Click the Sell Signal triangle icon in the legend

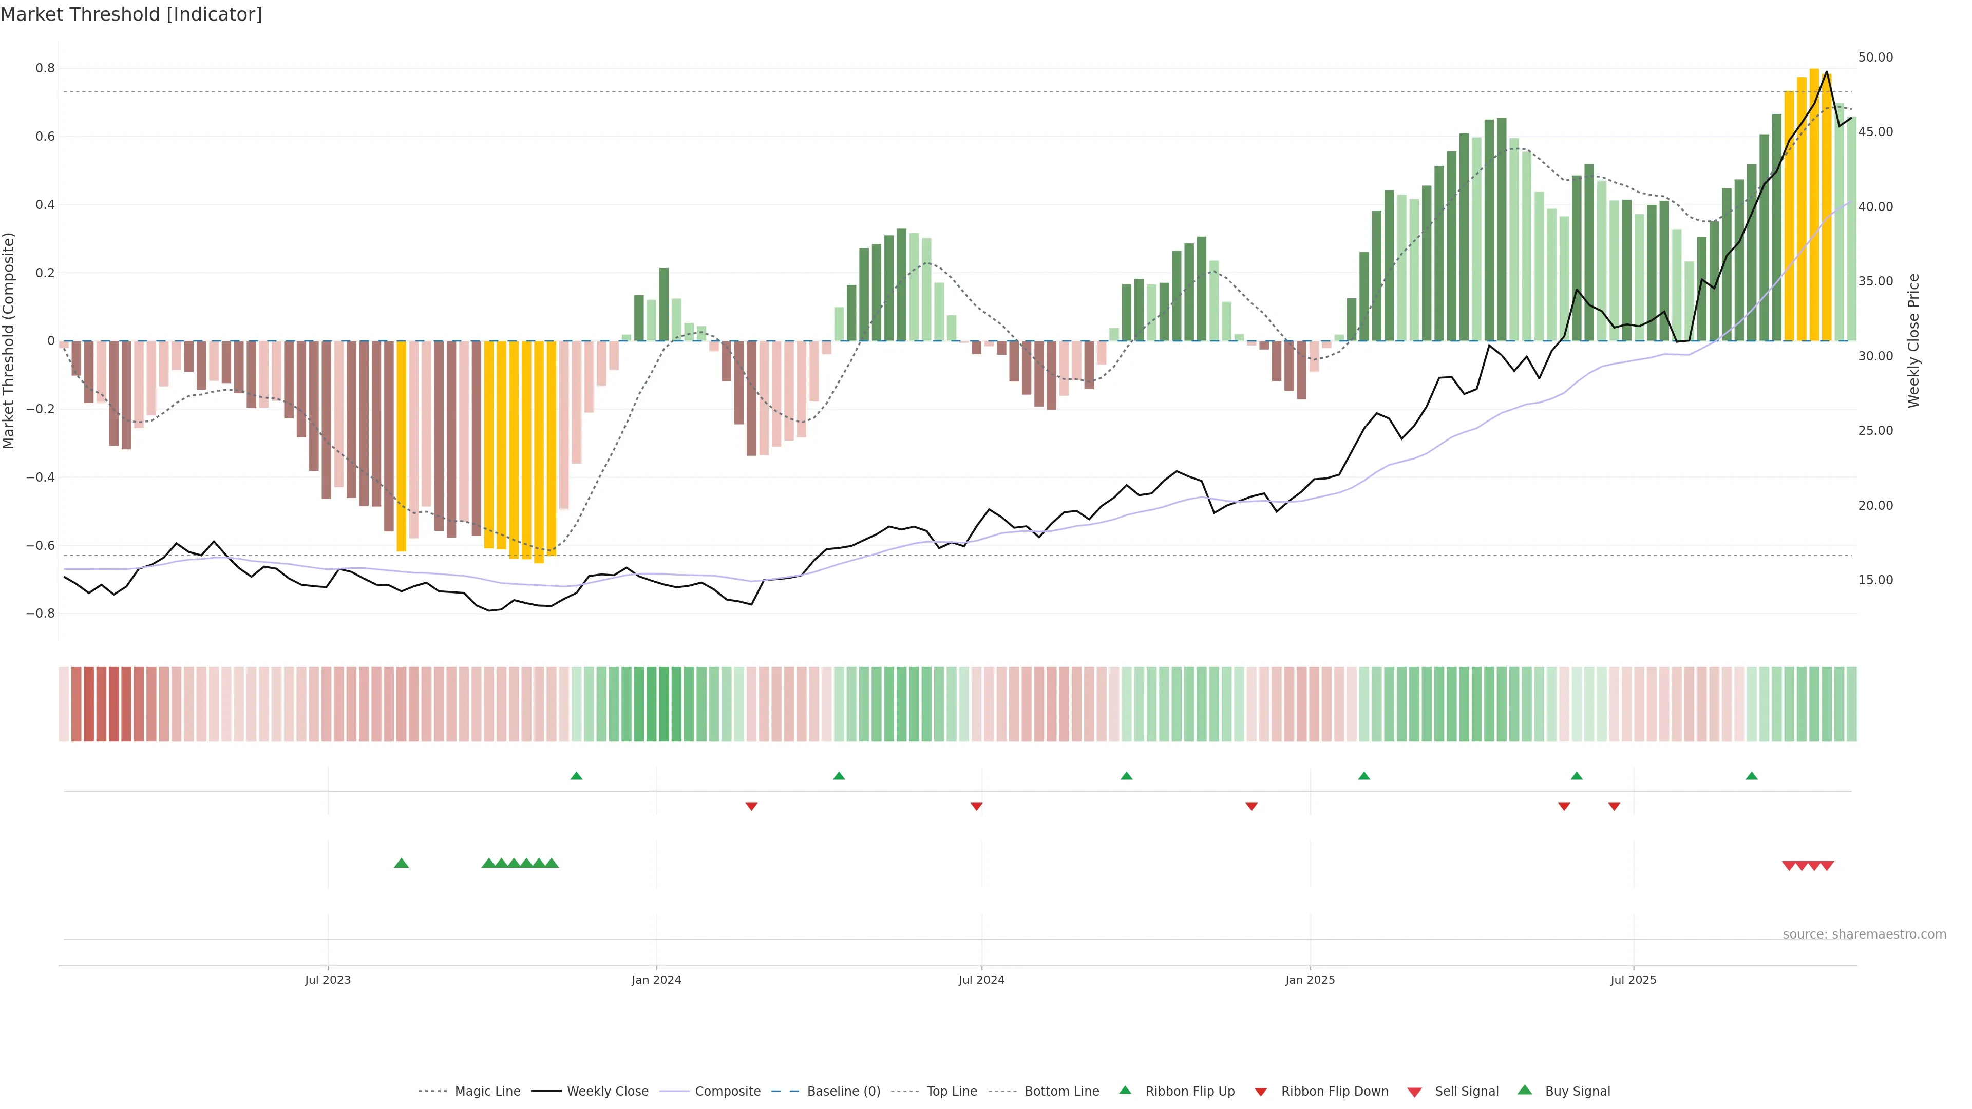[x=1414, y=1092]
